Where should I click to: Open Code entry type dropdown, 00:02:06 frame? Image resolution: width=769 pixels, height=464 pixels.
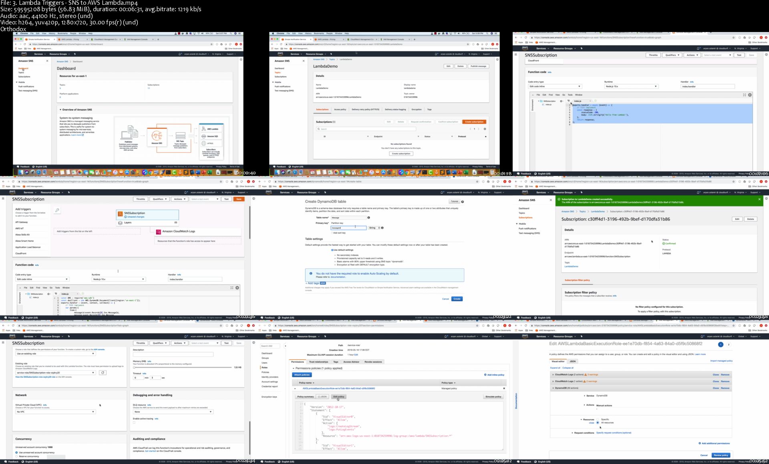[x=555, y=86]
